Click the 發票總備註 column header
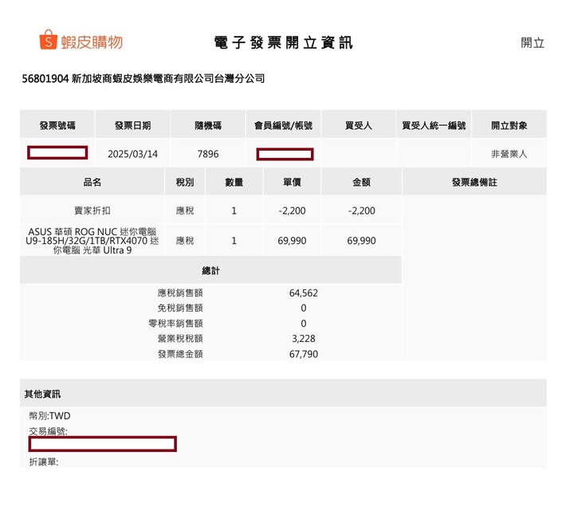 [474, 182]
